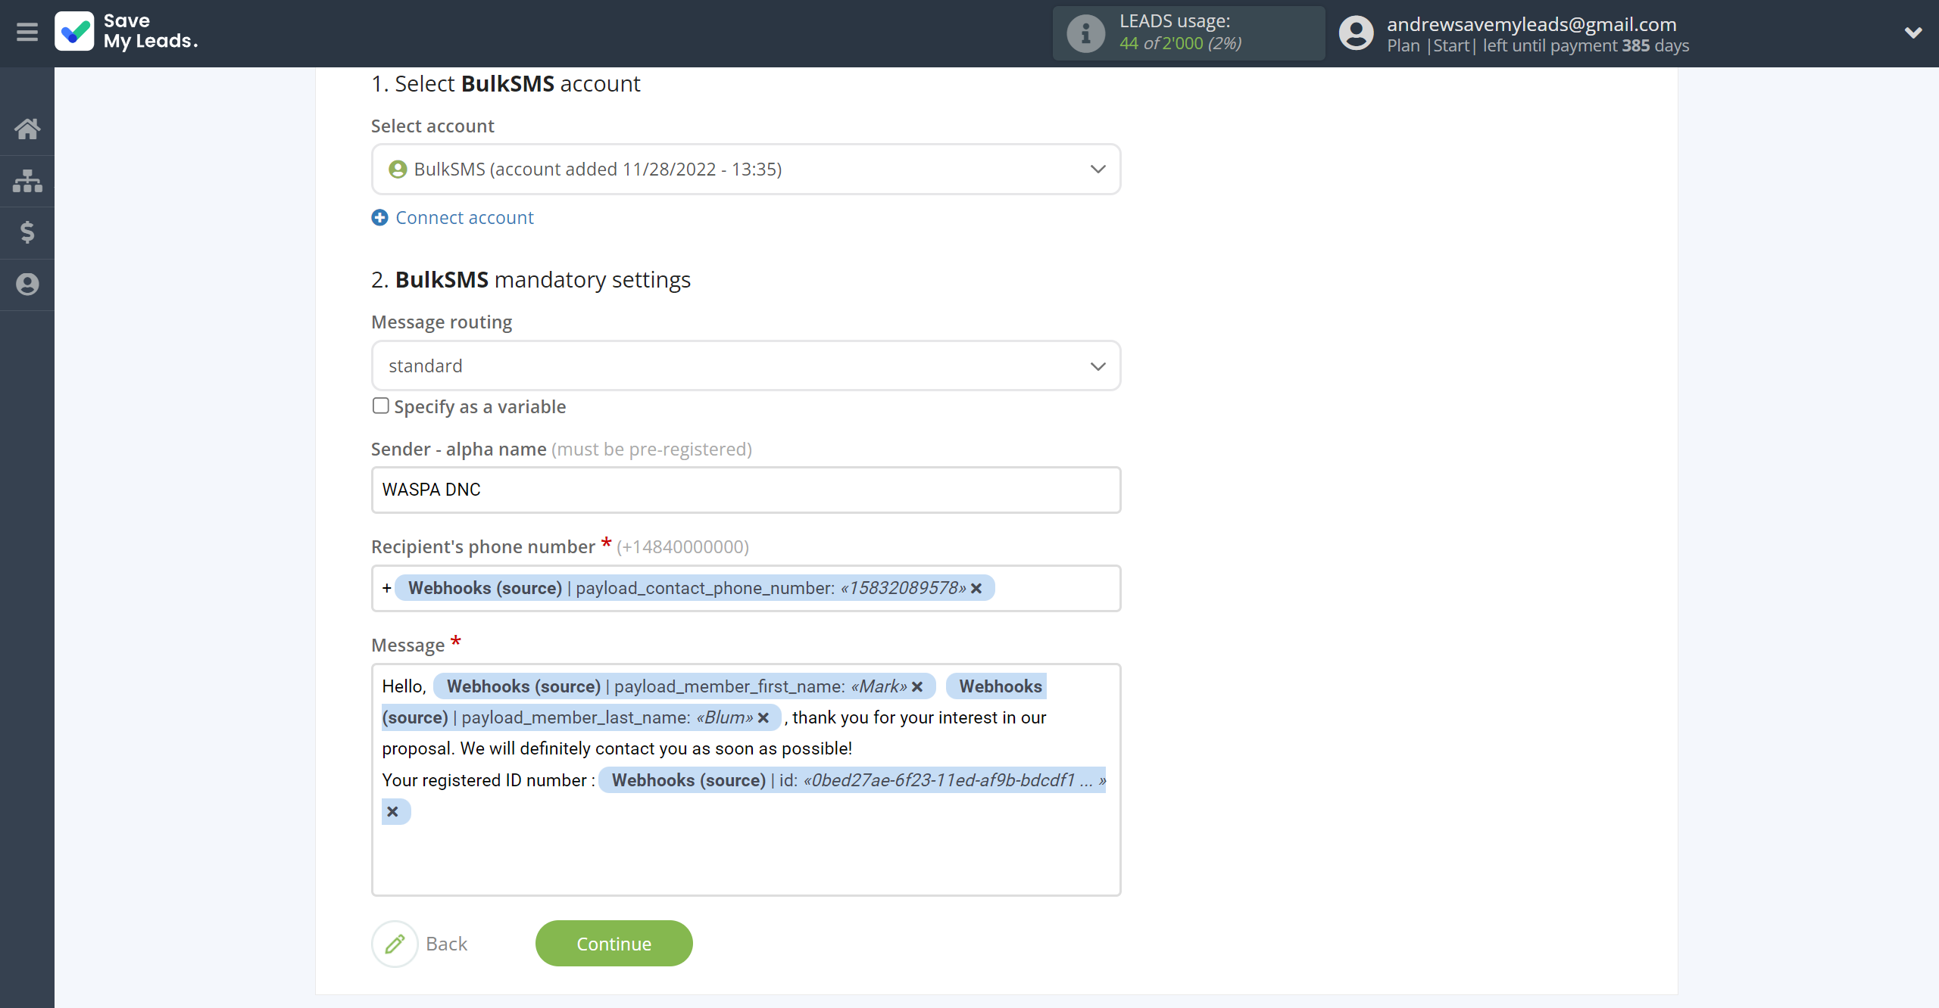Click the LEADS usage info icon
1939x1008 pixels.
1085,33
